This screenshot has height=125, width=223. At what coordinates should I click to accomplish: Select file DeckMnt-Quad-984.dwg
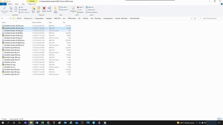[12, 50]
